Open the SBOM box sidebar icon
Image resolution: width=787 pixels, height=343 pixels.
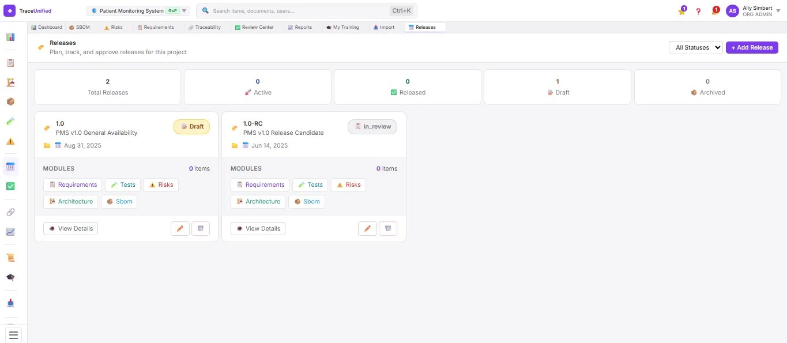pos(10,102)
